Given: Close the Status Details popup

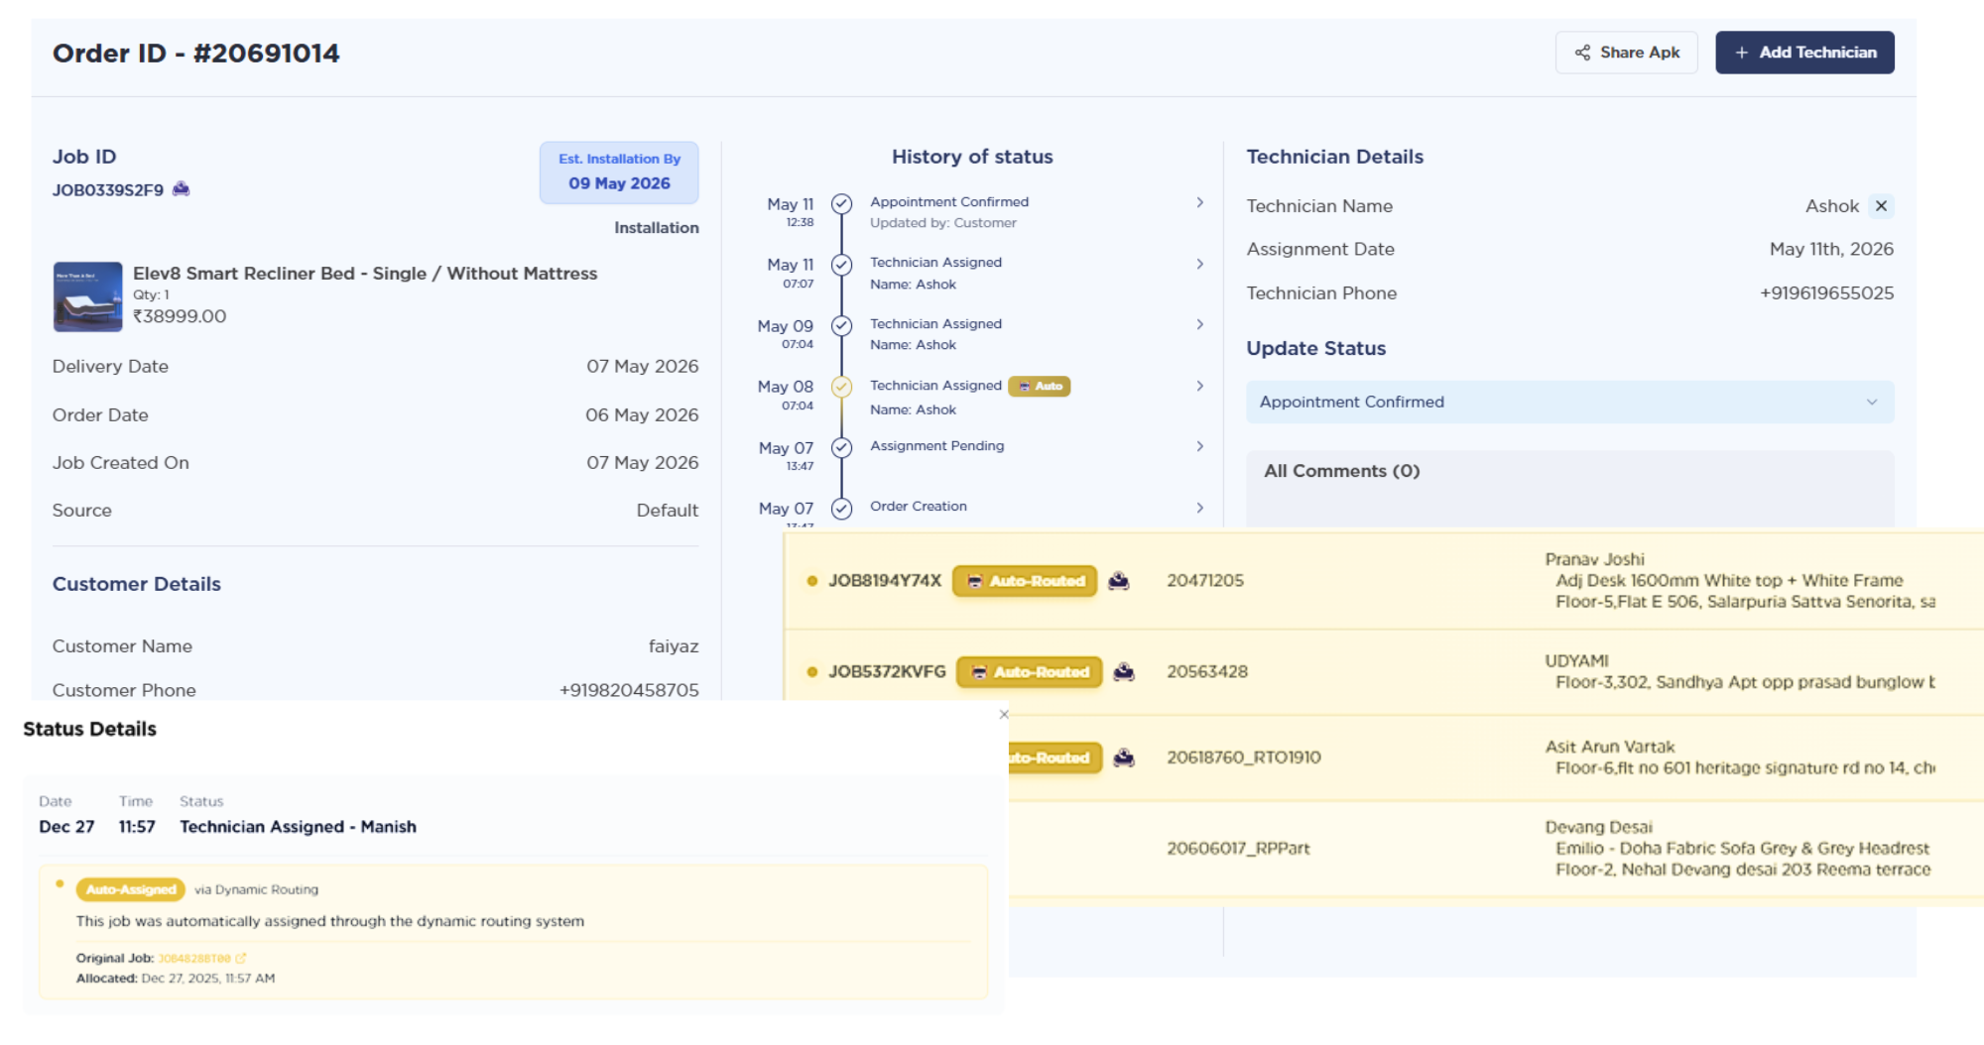Looking at the screenshot, I should point(1004,714).
